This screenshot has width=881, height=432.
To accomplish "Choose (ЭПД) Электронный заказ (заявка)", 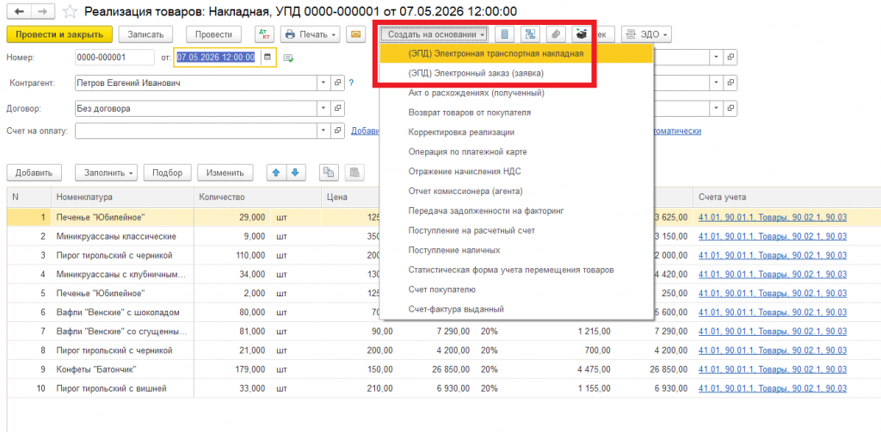I will (x=516, y=74).
